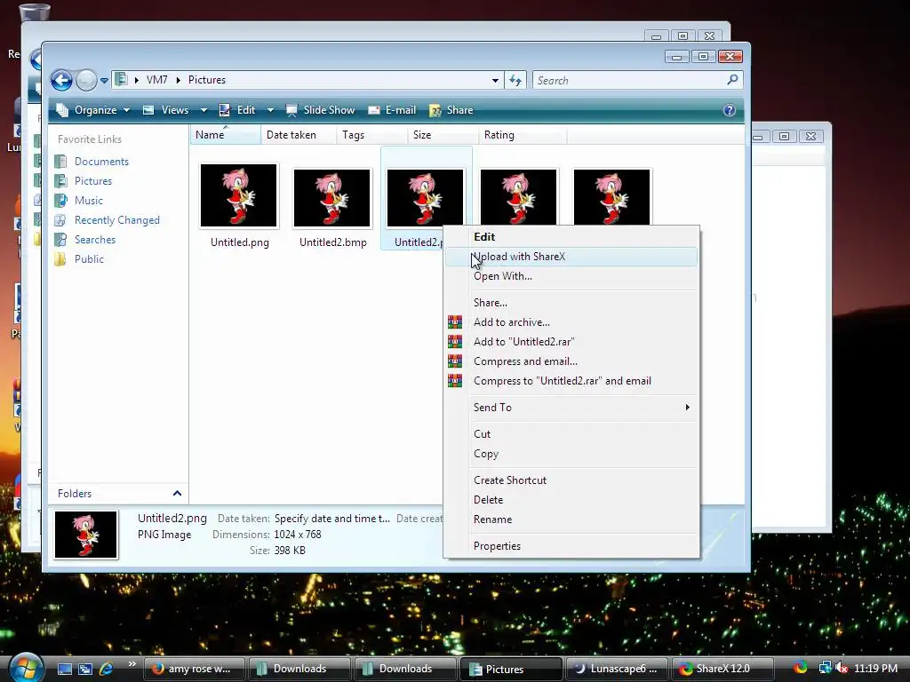This screenshot has width=910, height=682.
Task: Choose Cut in the context menu
Action: coord(571,433)
